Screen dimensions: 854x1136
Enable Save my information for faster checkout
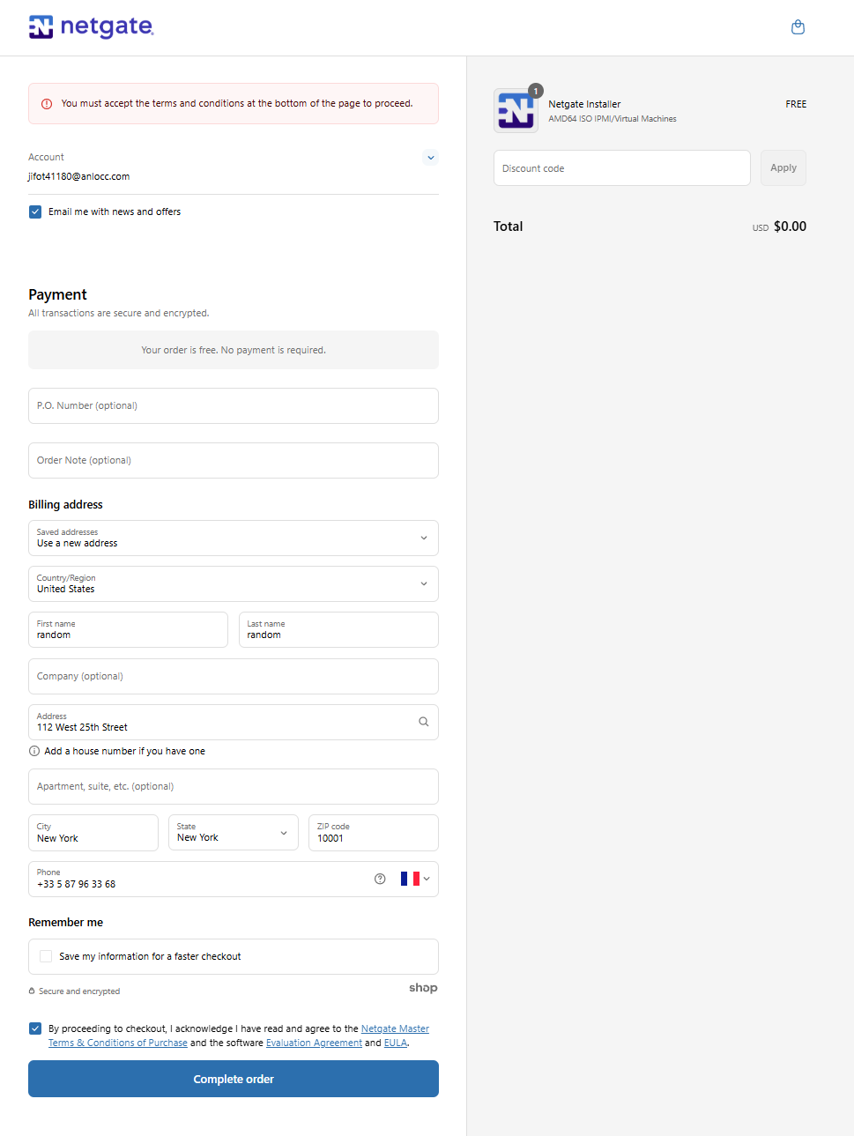46,956
